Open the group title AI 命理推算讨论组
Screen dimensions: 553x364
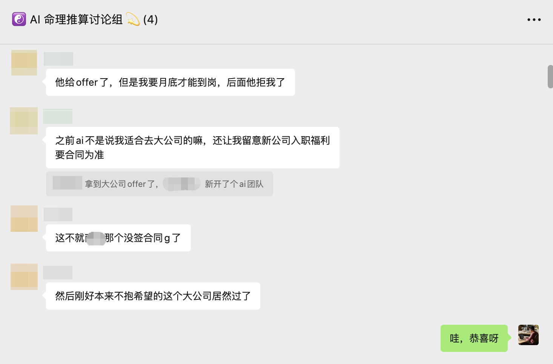click(x=76, y=19)
